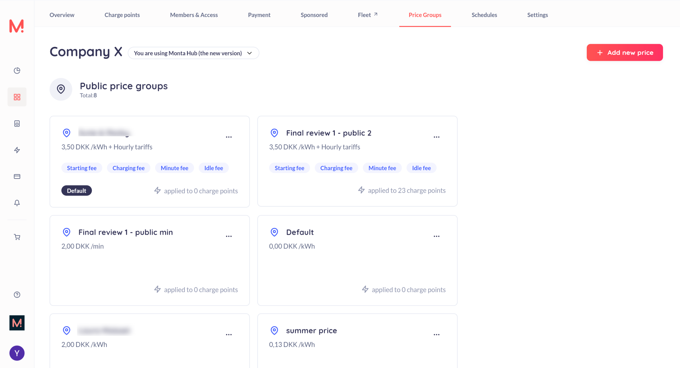
Task: Open Final review 1 - public min card
Action: coord(126,232)
